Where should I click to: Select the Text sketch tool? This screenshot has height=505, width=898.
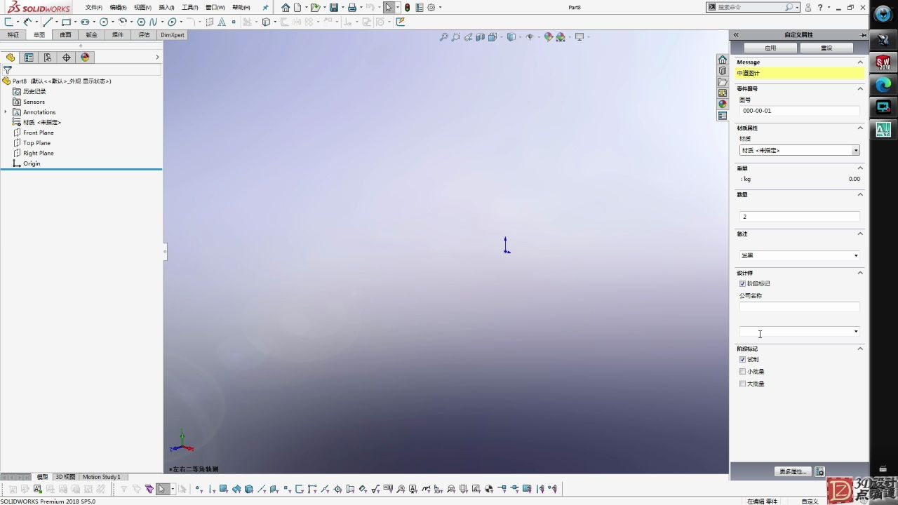222,22
